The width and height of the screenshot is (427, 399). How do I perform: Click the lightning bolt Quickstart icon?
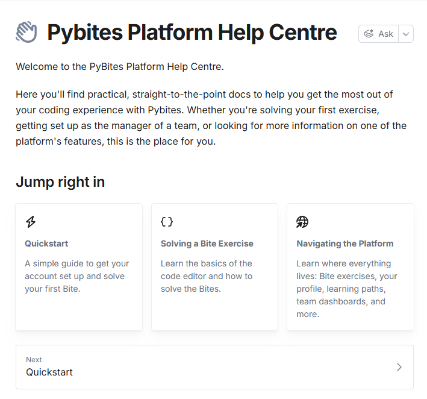point(31,222)
